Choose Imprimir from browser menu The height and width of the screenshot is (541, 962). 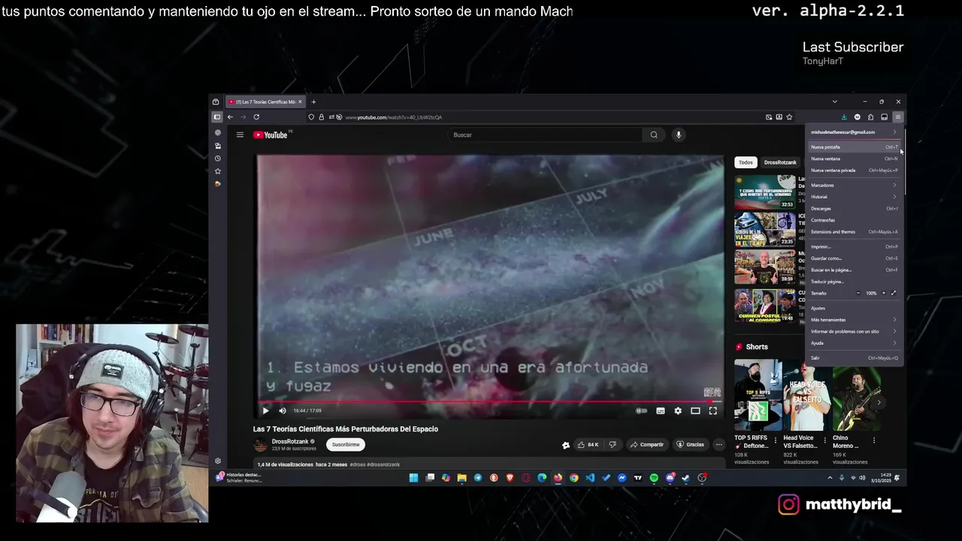click(x=854, y=246)
